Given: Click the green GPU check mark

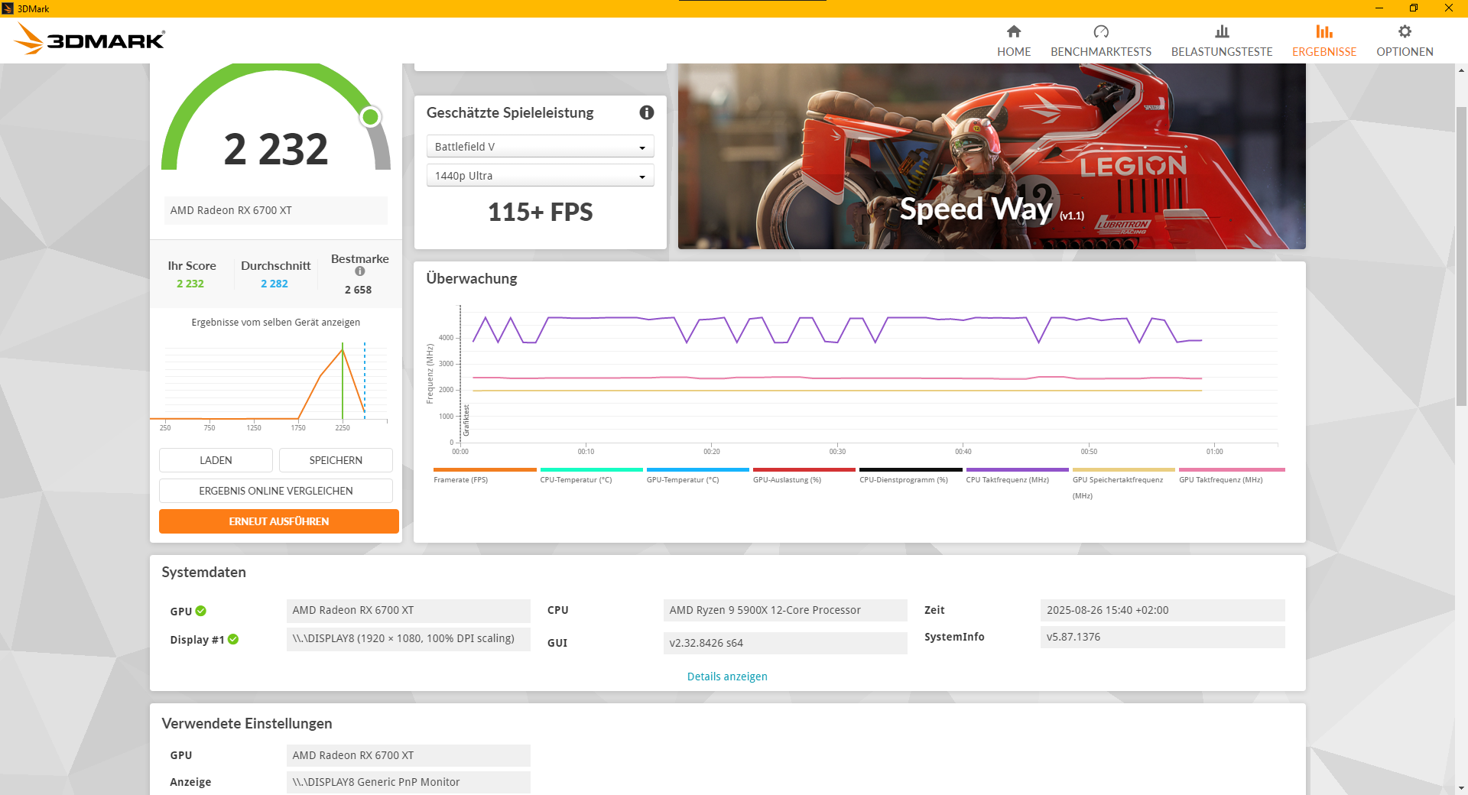Looking at the screenshot, I should click(201, 611).
